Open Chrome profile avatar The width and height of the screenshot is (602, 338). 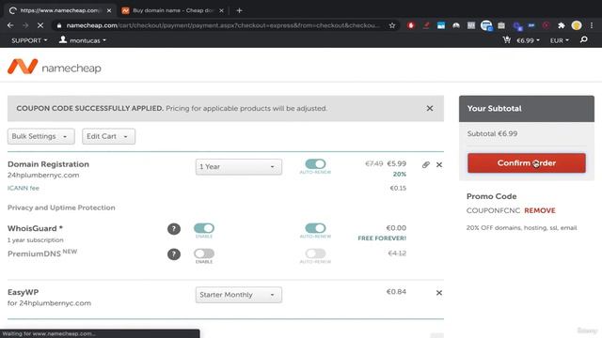coord(577,25)
